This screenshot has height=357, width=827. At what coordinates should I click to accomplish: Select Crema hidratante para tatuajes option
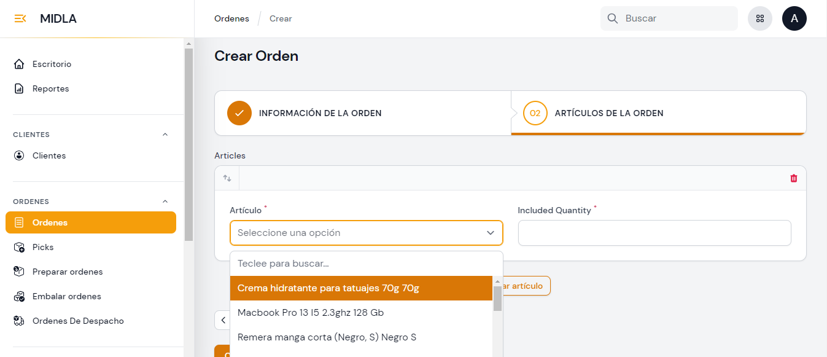pos(328,288)
